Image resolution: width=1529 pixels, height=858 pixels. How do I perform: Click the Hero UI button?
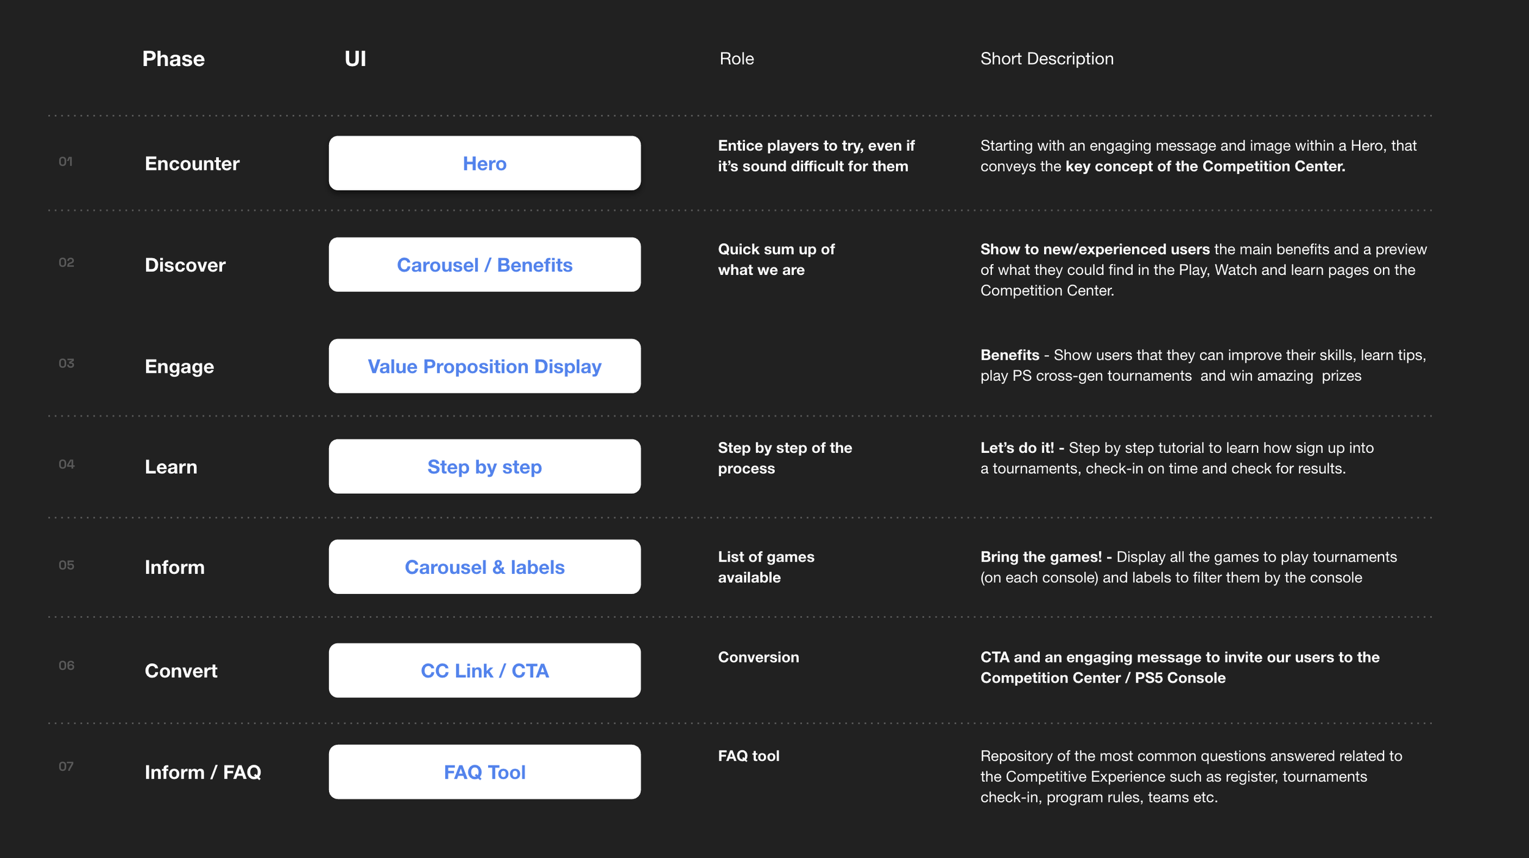(x=484, y=163)
